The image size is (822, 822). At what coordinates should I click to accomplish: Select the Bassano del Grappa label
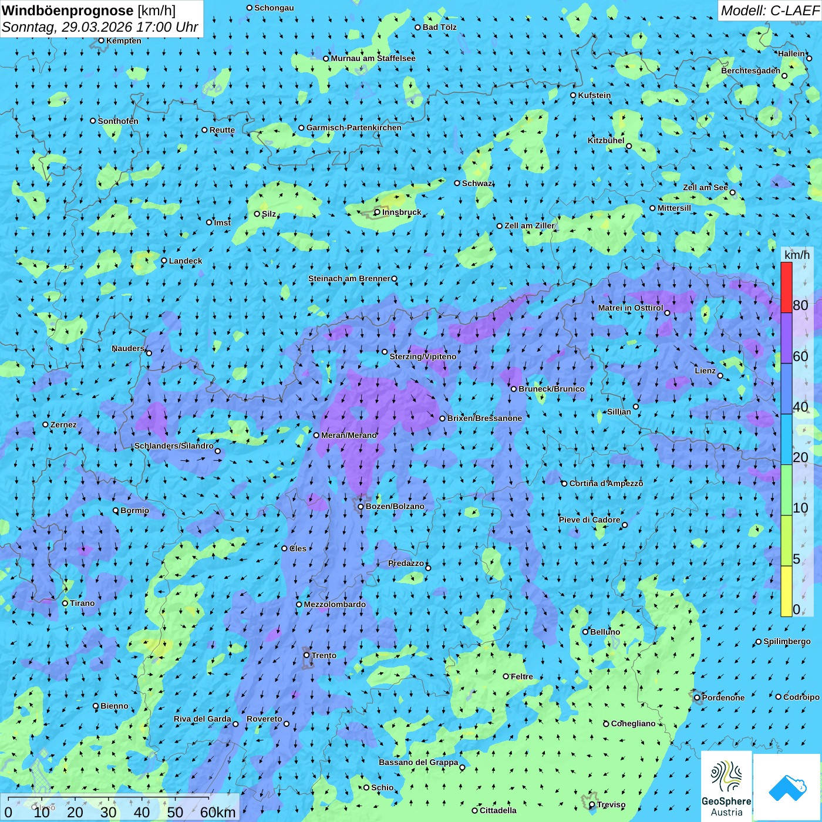pos(418,762)
